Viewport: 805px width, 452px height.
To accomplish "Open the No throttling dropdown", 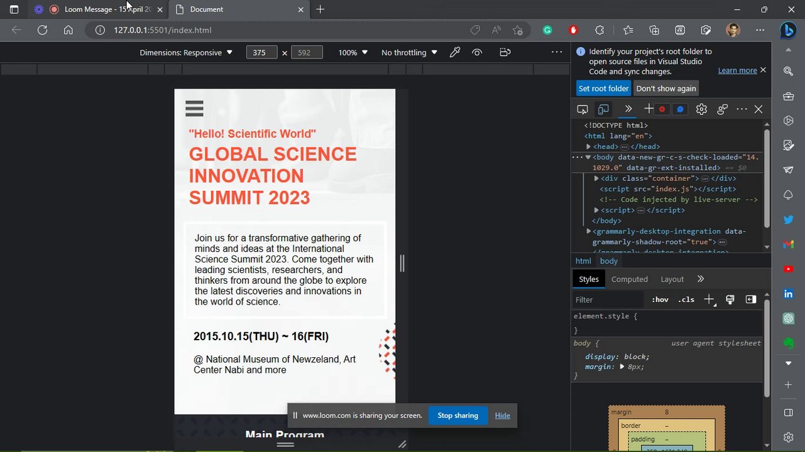I will coord(409,53).
